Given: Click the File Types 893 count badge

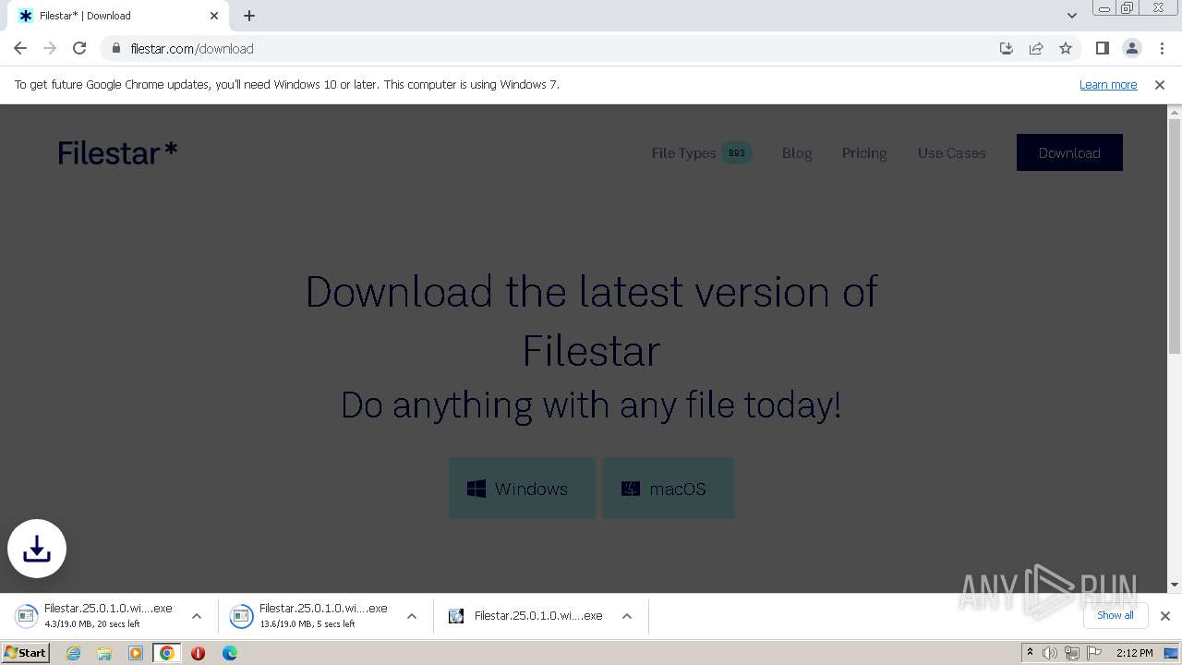Looking at the screenshot, I should [737, 153].
